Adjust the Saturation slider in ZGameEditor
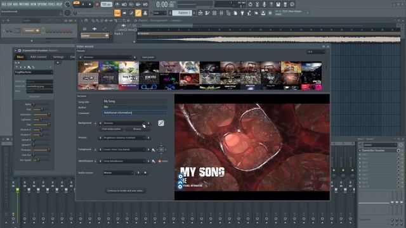 tap(41, 115)
